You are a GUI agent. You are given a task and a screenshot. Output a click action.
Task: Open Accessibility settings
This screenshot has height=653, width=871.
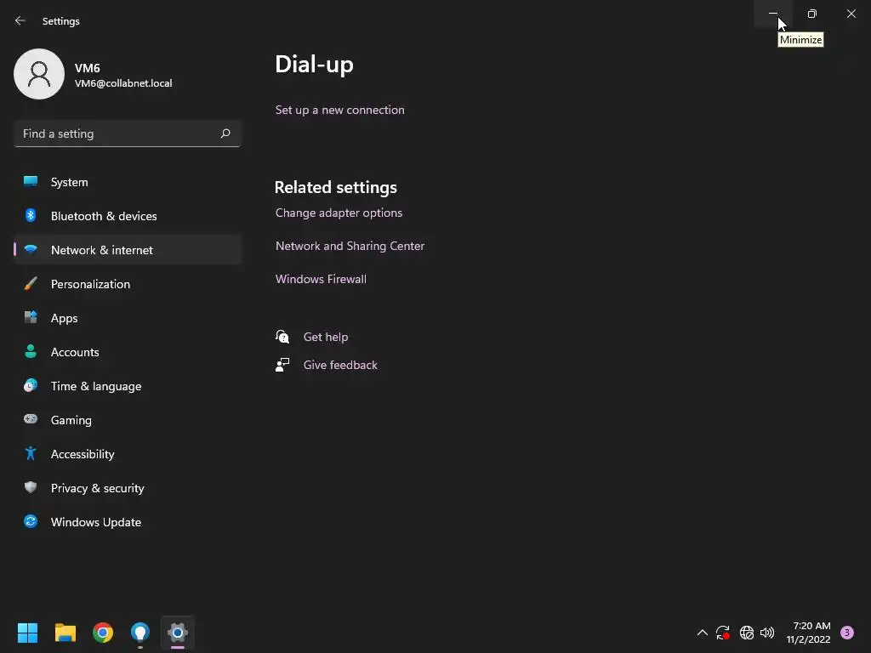128,454
